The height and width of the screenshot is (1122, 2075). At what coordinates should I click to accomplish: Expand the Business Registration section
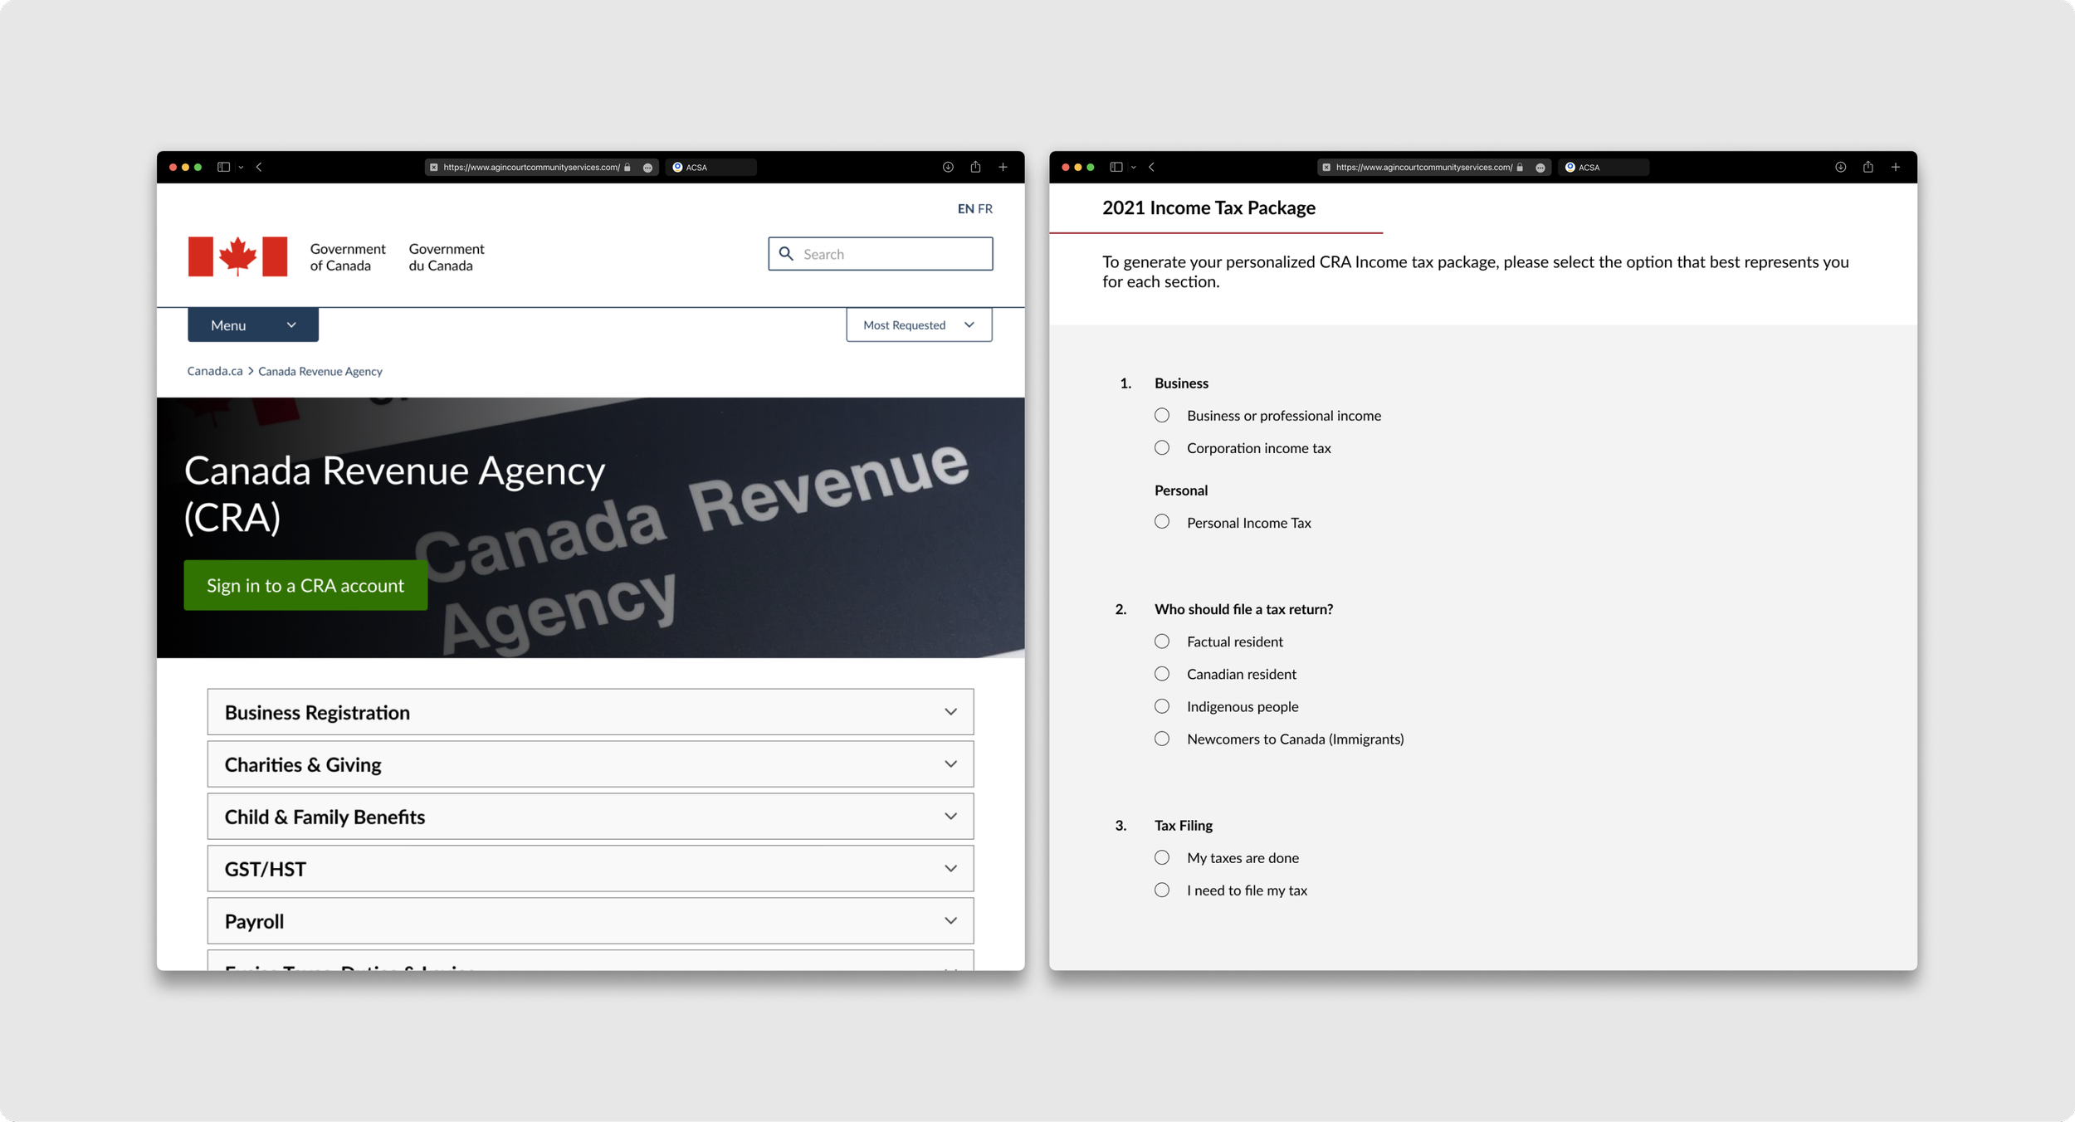pos(590,712)
